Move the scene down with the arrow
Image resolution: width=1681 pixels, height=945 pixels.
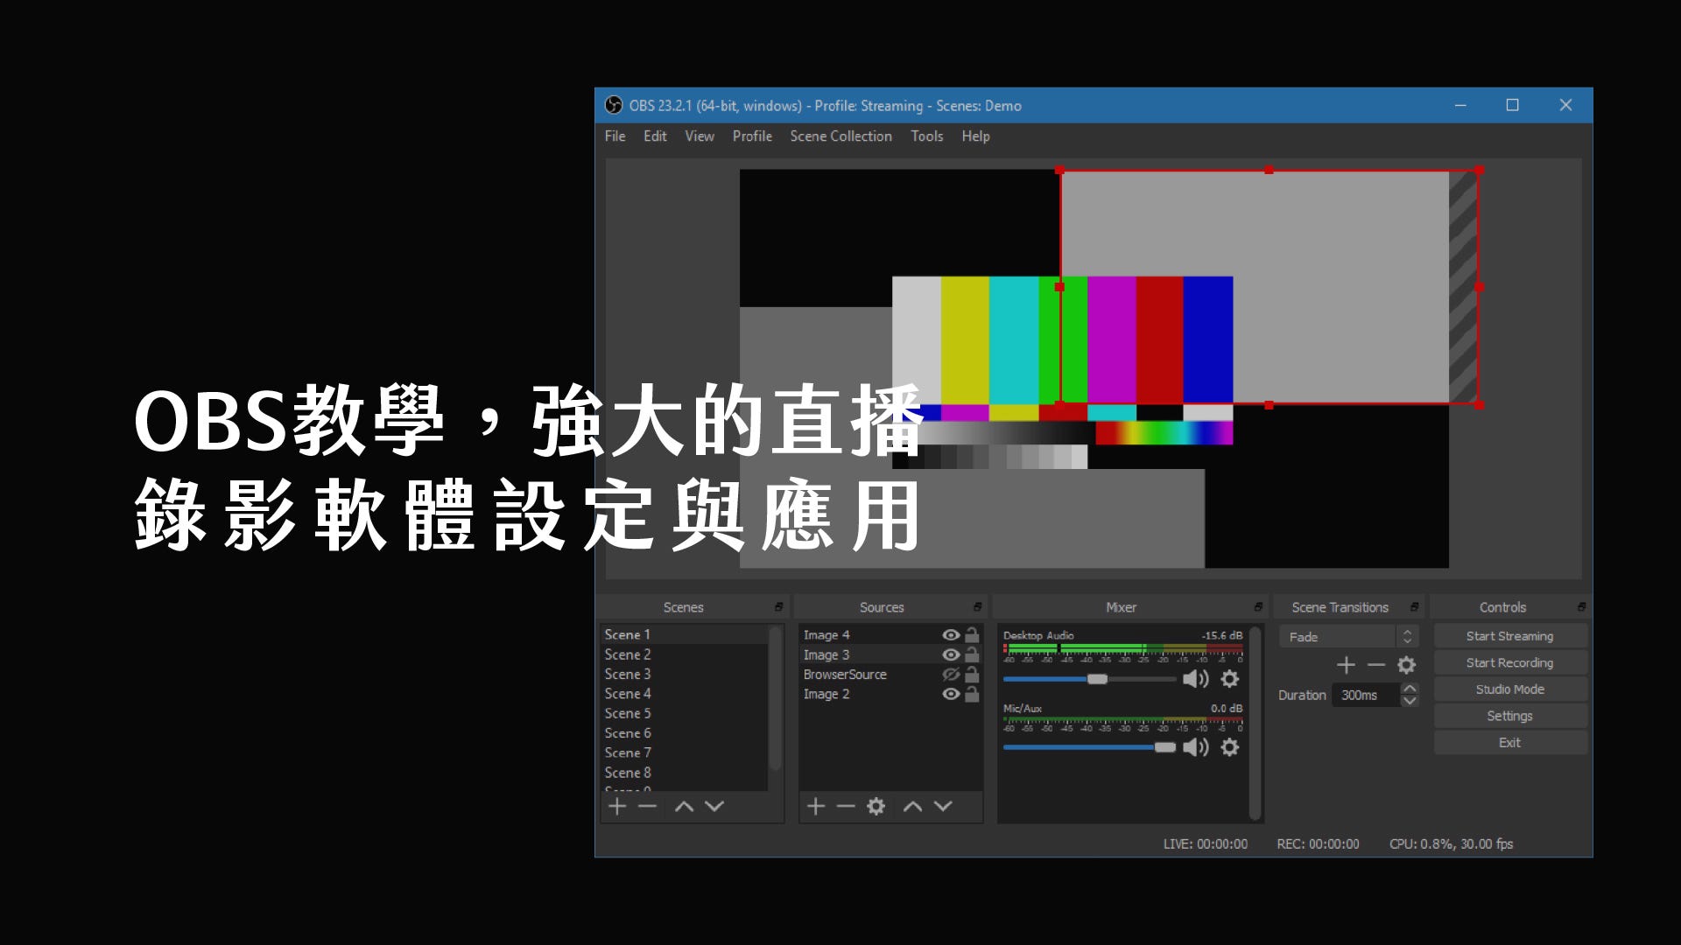pyautogui.click(x=714, y=807)
